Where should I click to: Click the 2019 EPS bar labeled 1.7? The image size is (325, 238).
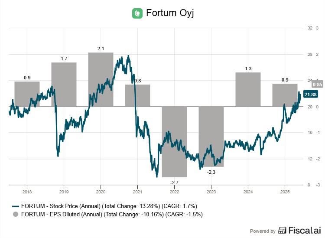click(x=64, y=85)
